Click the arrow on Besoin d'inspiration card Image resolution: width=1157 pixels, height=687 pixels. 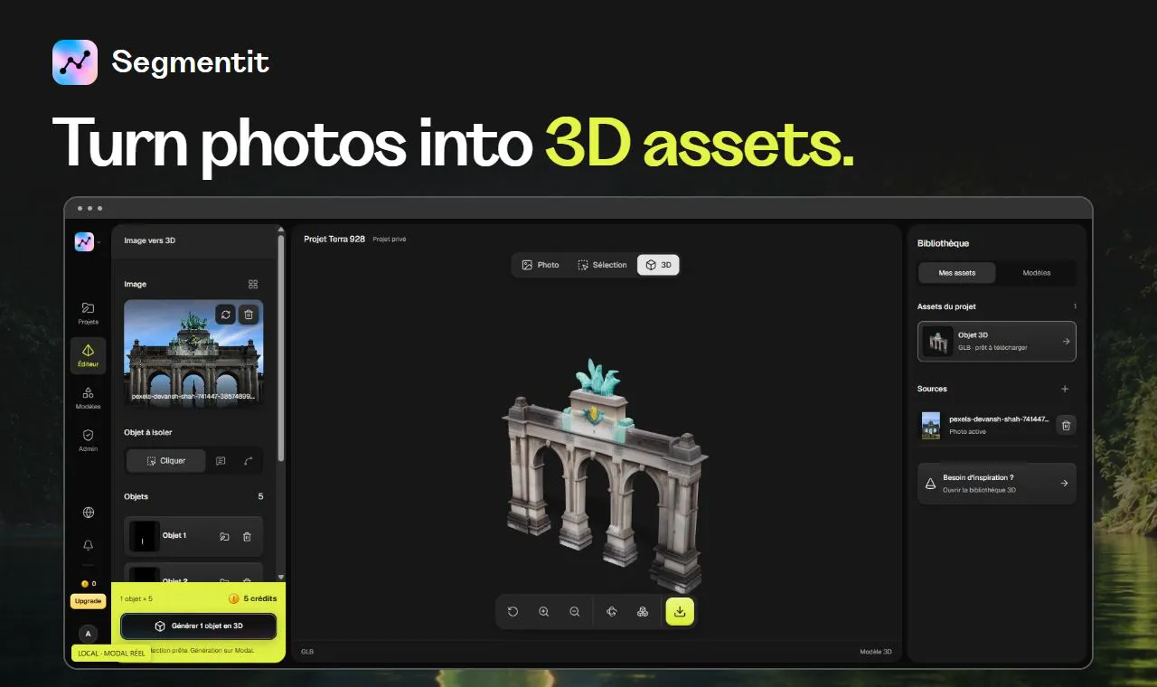(x=1065, y=484)
